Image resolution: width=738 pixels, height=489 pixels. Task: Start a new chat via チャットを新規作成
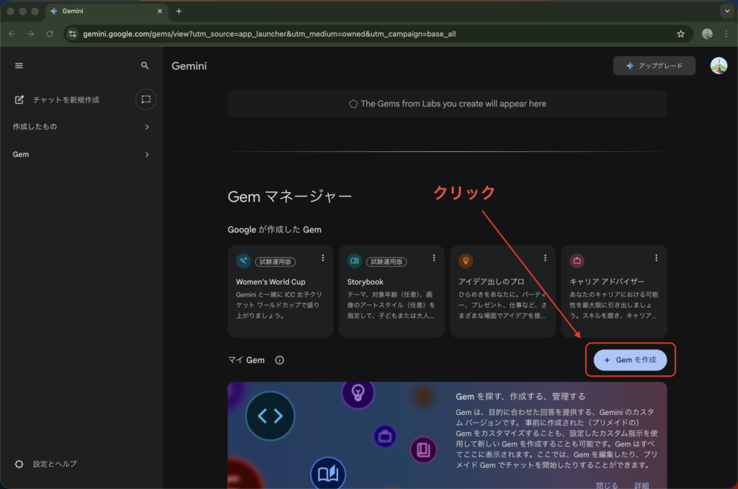(x=66, y=99)
